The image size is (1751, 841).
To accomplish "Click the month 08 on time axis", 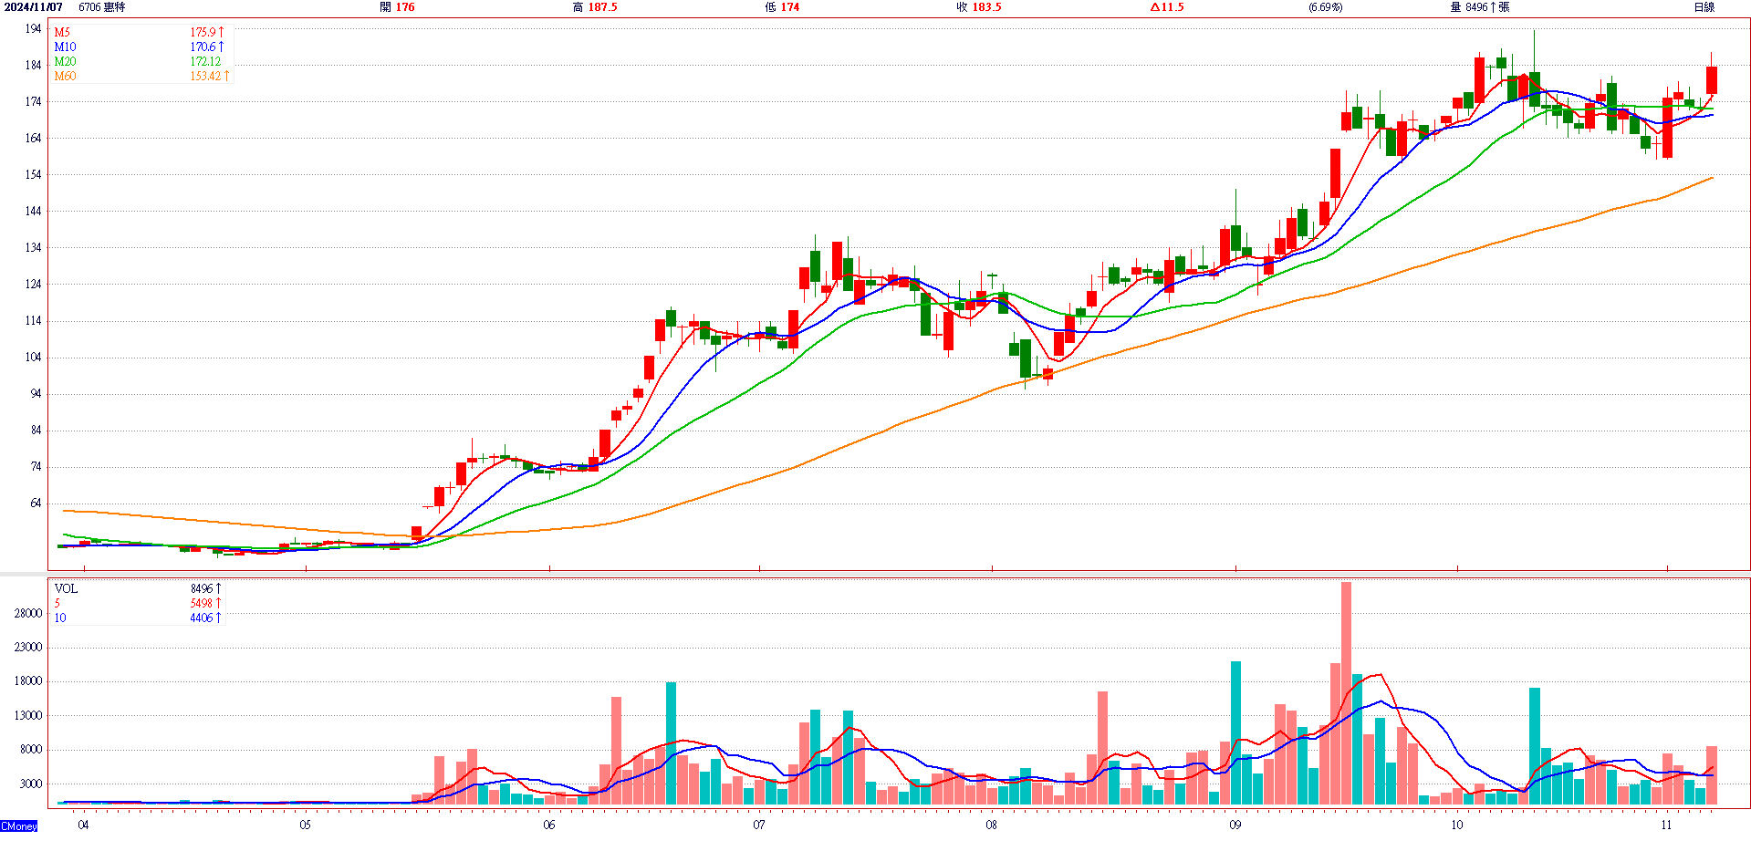I will [x=991, y=825].
